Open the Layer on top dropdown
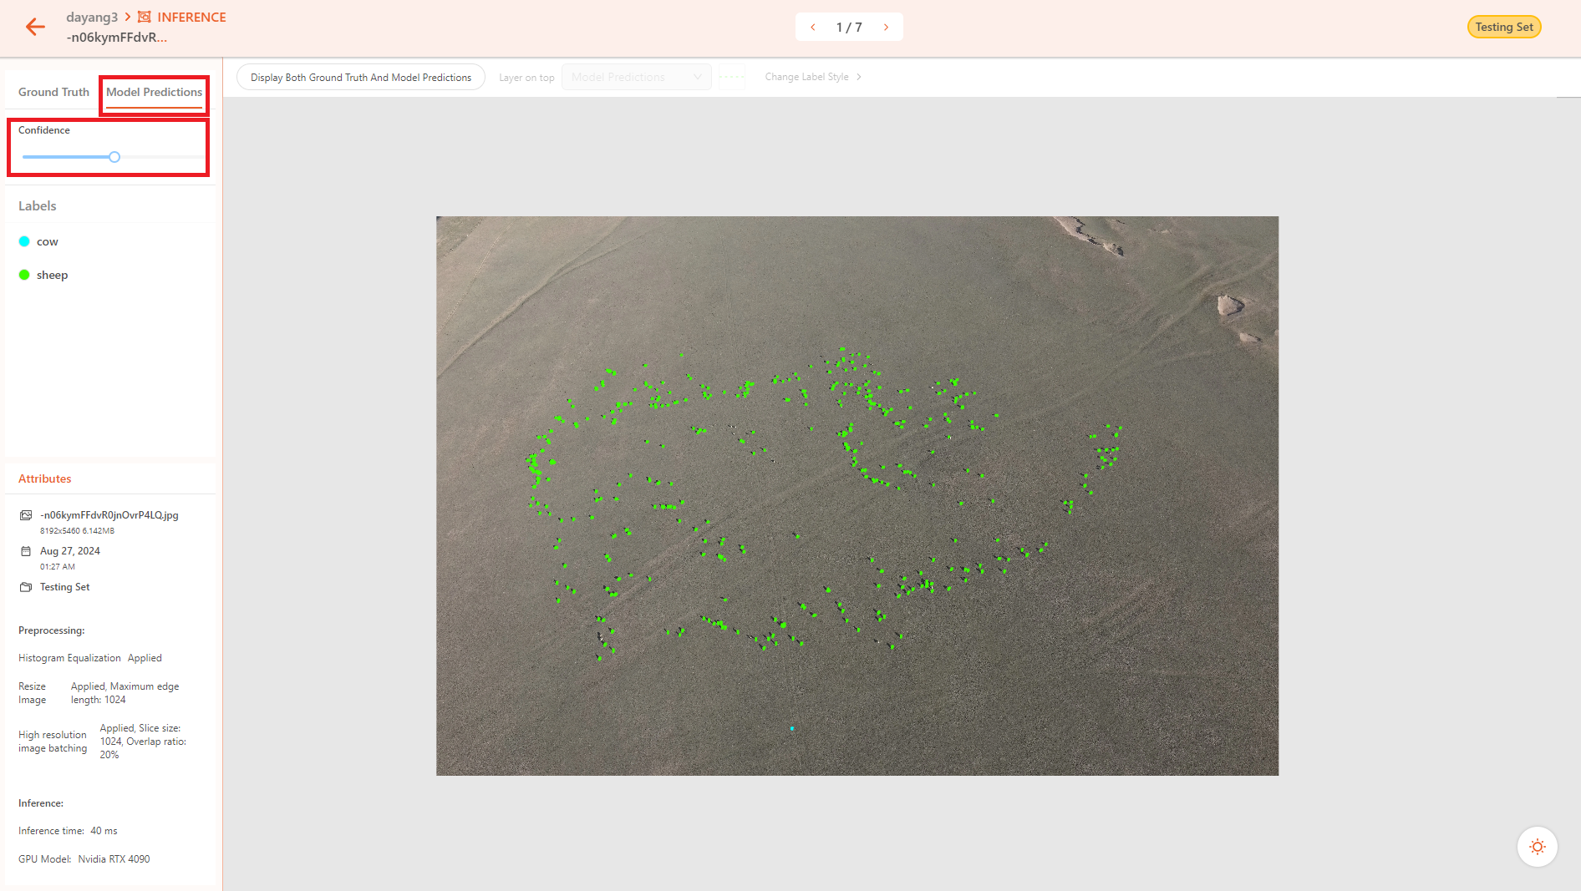 point(637,77)
